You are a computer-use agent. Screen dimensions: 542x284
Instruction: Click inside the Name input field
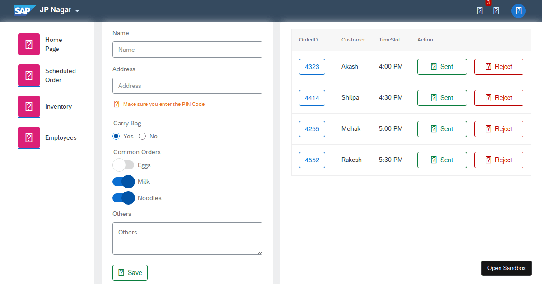(x=187, y=50)
